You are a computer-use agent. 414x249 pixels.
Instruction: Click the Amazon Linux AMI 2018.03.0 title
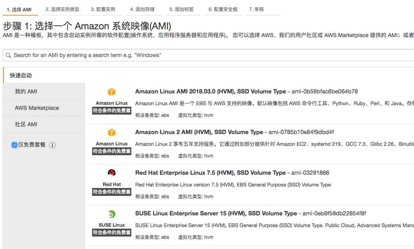pyautogui.click(x=211, y=91)
